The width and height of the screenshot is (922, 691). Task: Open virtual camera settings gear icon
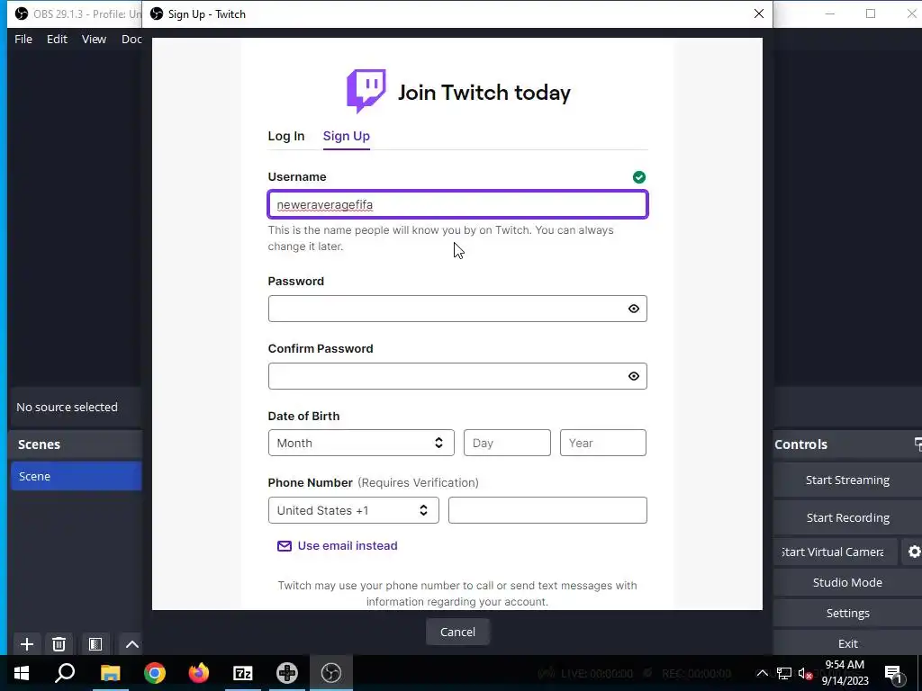[x=914, y=552]
